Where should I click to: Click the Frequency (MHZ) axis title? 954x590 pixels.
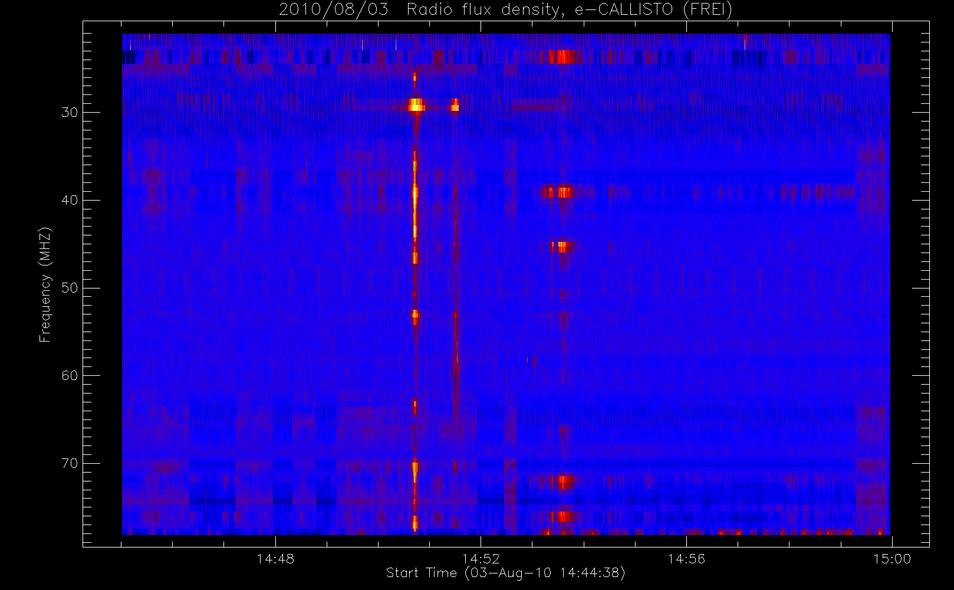[45, 284]
